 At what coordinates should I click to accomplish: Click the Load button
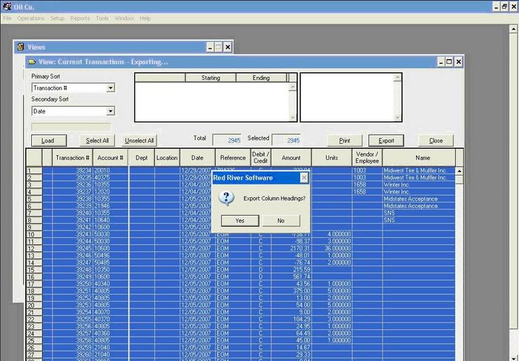49,141
